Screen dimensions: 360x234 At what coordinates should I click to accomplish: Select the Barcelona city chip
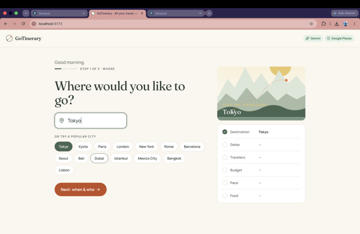pos(192,146)
